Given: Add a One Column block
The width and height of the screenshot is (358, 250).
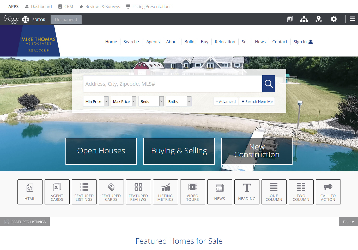Looking at the screenshot, I should [274, 192].
